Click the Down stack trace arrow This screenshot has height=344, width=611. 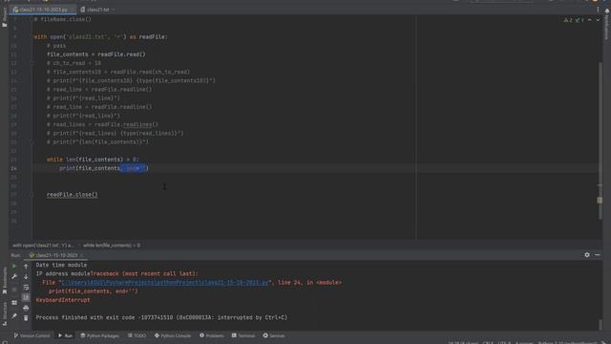26,276
